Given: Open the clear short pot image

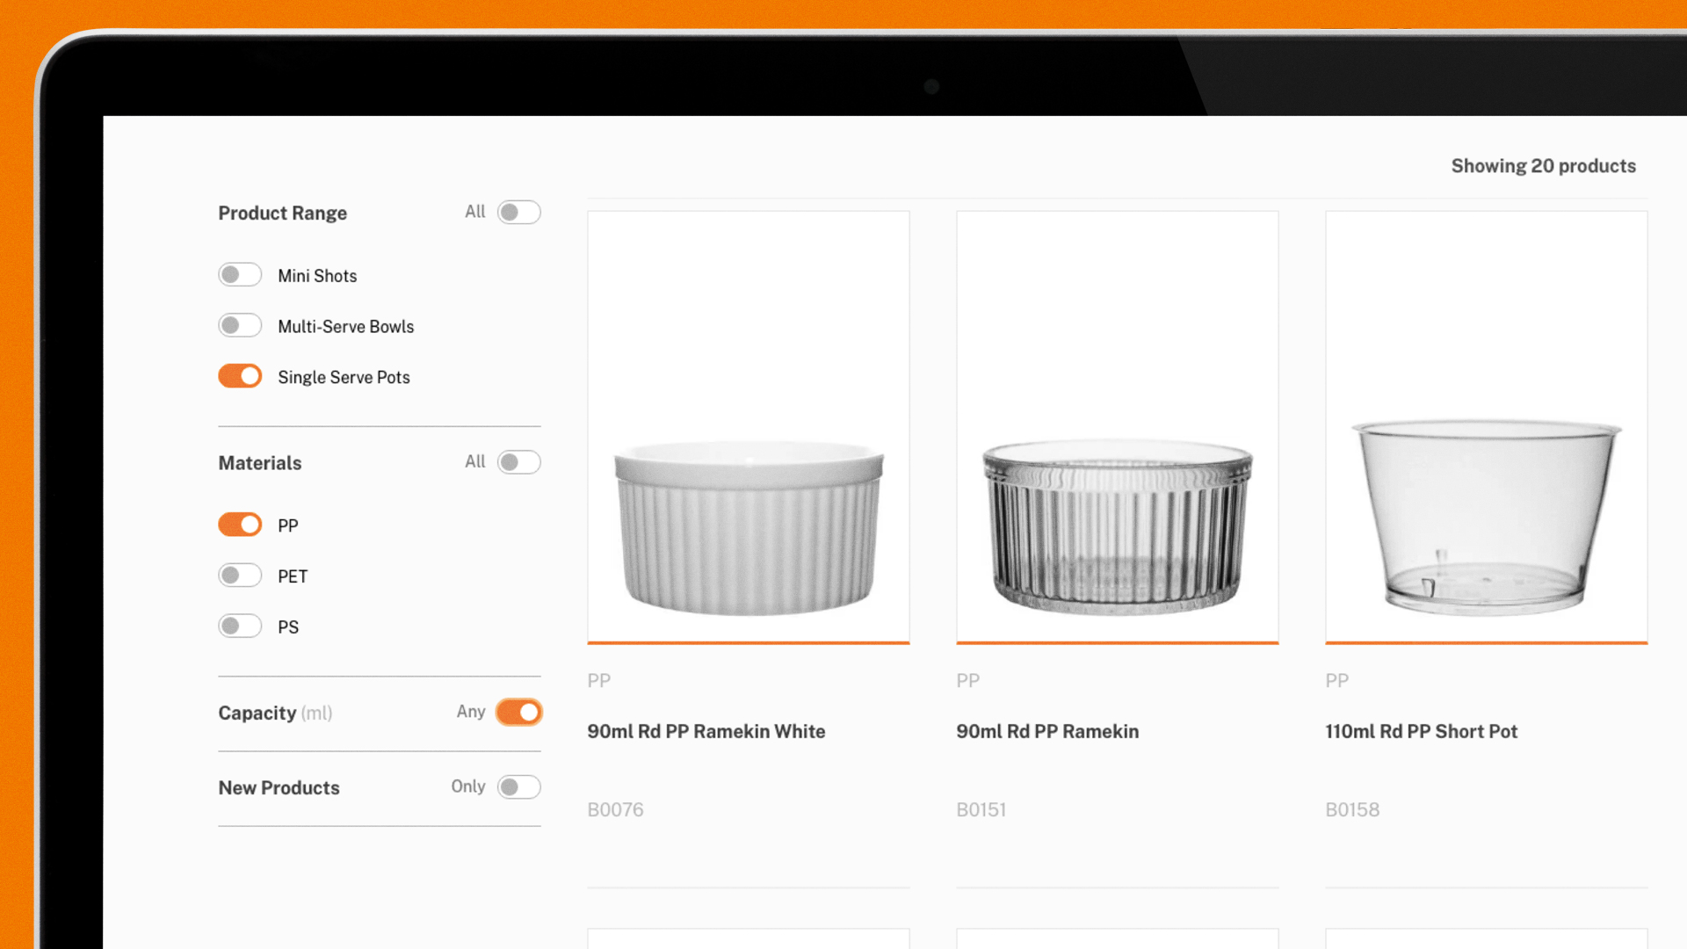Looking at the screenshot, I should coord(1487,427).
